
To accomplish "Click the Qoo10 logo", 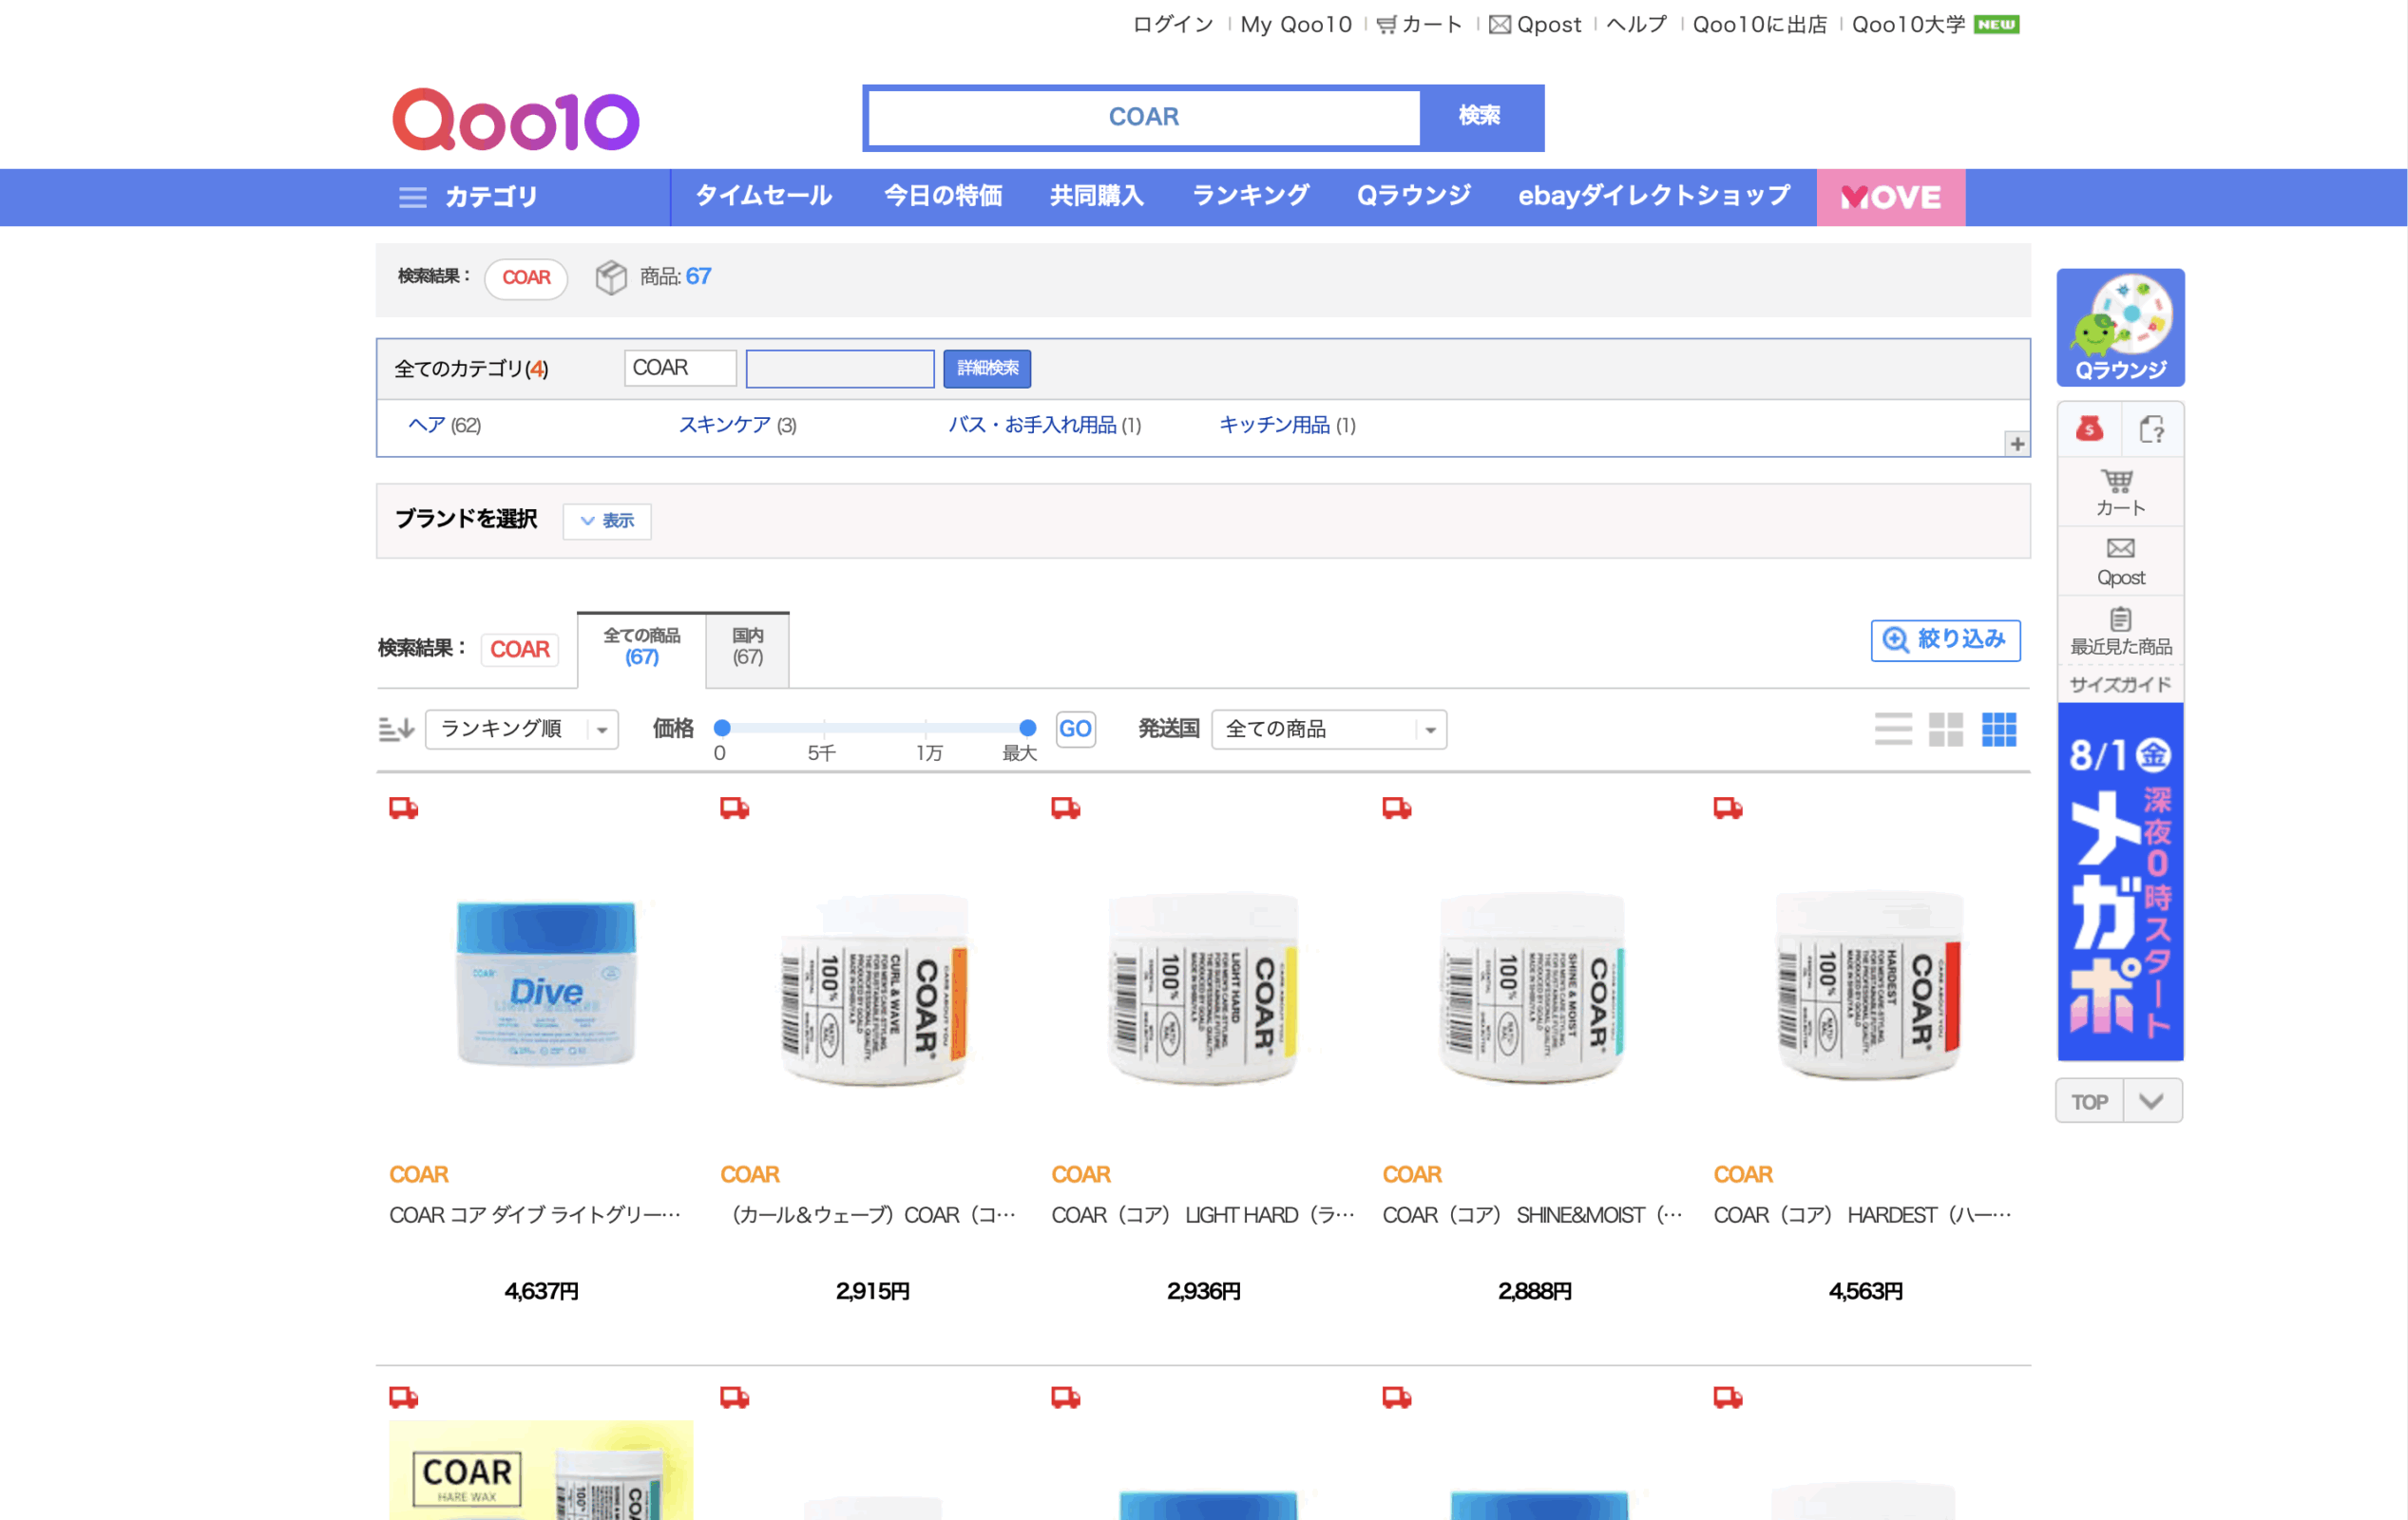I will [x=515, y=120].
